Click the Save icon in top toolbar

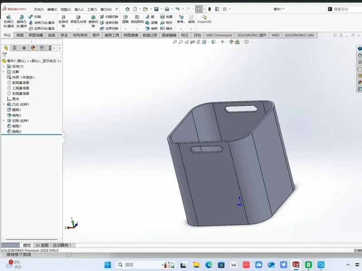[x=156, y=9]
